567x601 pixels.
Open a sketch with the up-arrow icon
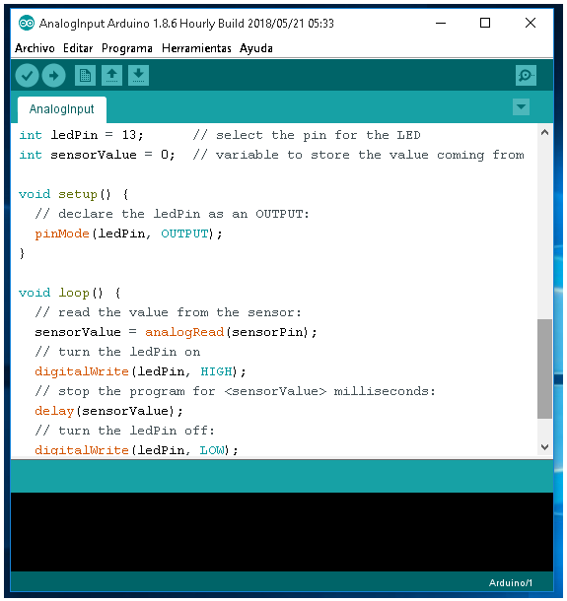[x=111, y=75]
